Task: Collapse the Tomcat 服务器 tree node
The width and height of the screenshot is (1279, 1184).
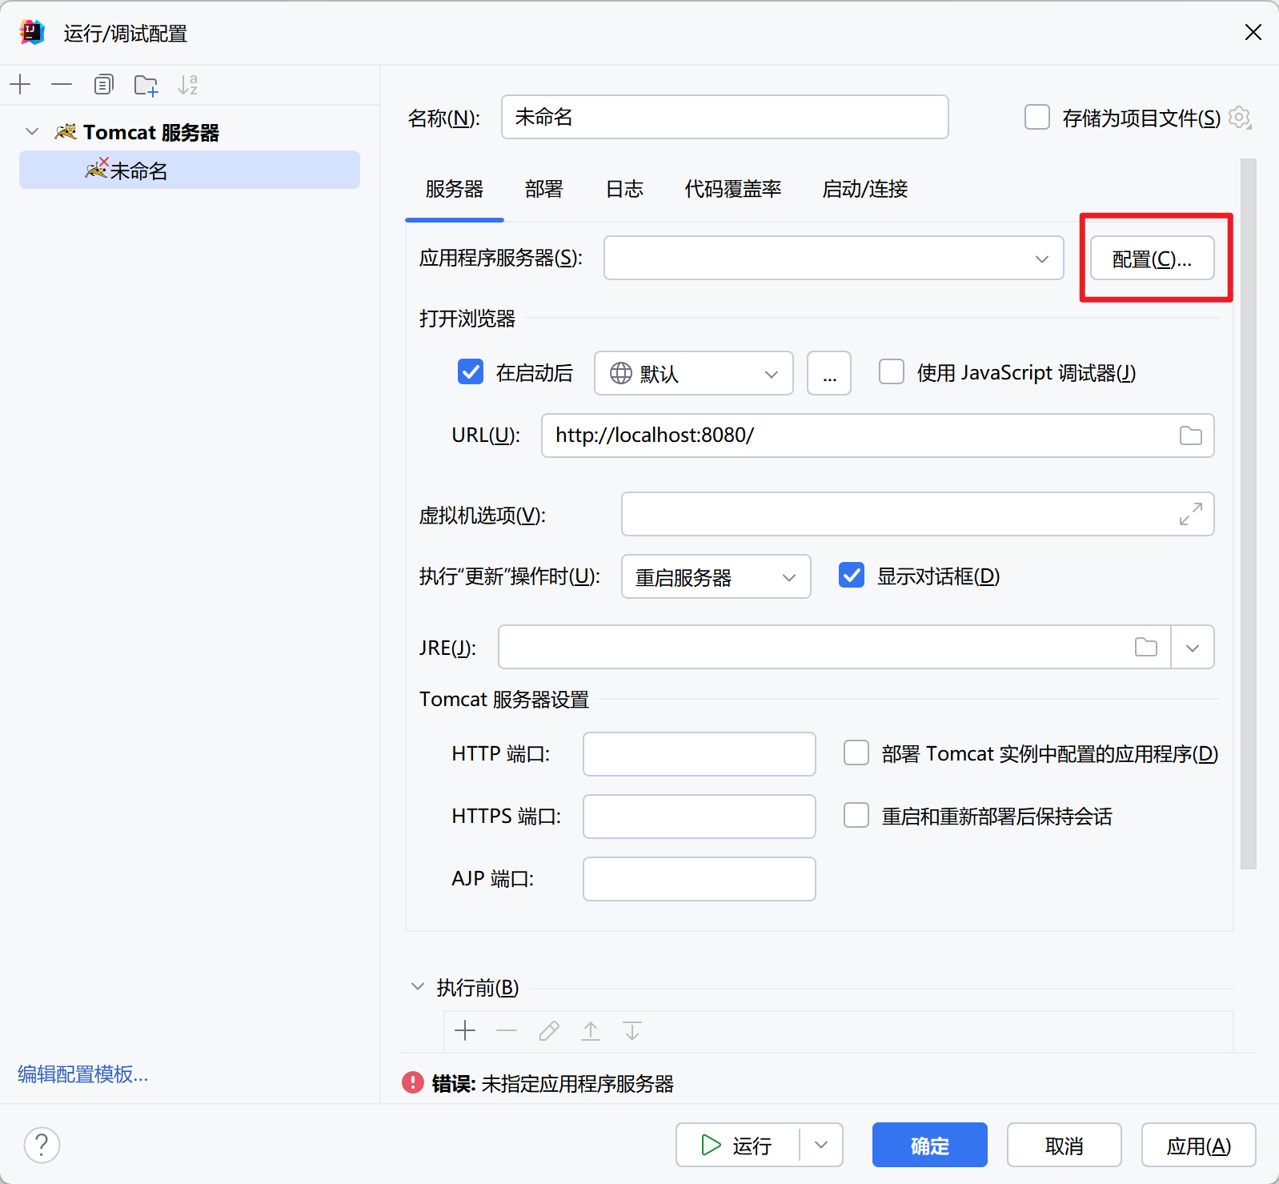Action: coord(32,131)
